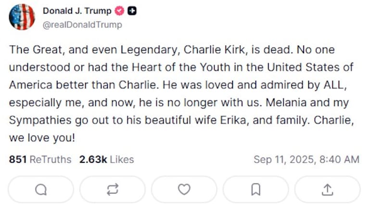View the 2.63k Likes list

[106, 159]
